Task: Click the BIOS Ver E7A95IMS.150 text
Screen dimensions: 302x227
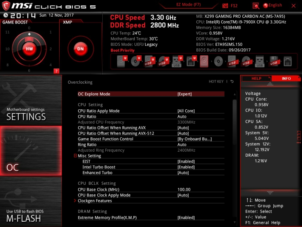Action: [x=219, y=44]
